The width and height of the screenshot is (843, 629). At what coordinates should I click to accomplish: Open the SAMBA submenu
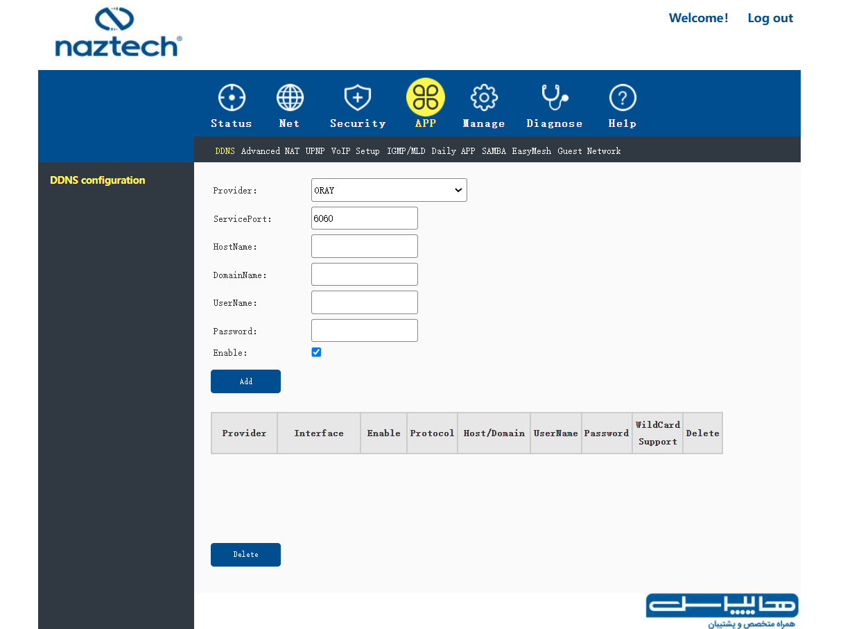494,151
